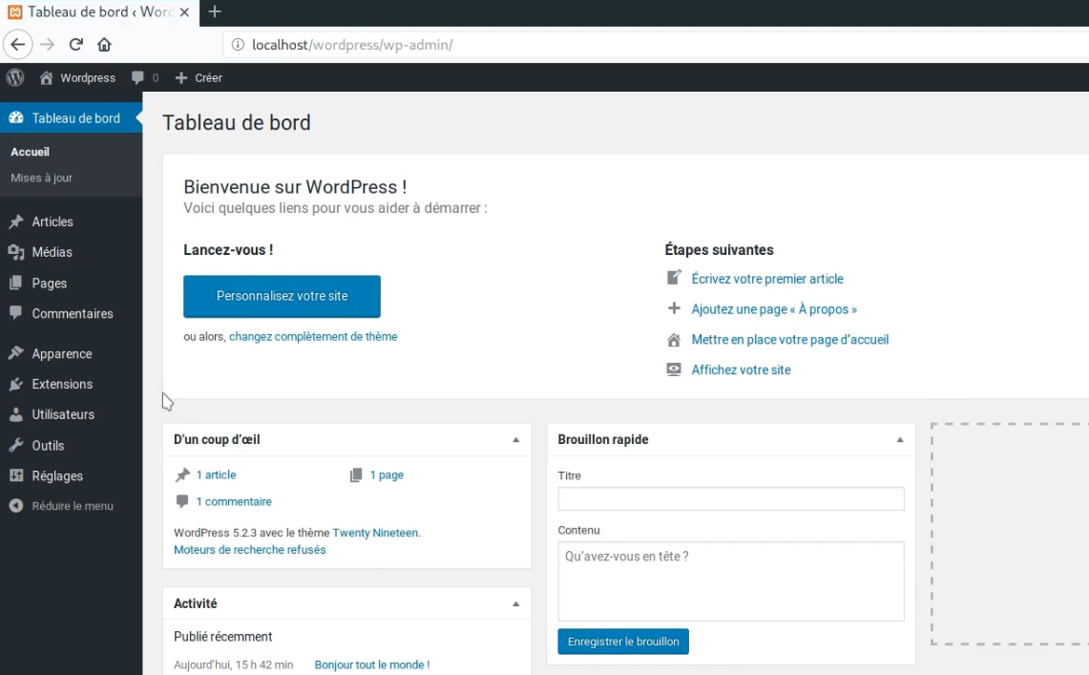1089x675 pixels.
Task: Open Écrivez votre premier article link
Action: tap(767, 279)
